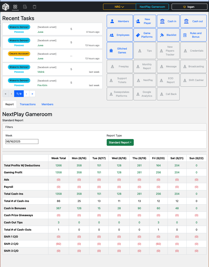The height and width of the screenshot is (267, 209).
Task: Open the Standard Report type dropdown
Action: (x=120, y=142)
